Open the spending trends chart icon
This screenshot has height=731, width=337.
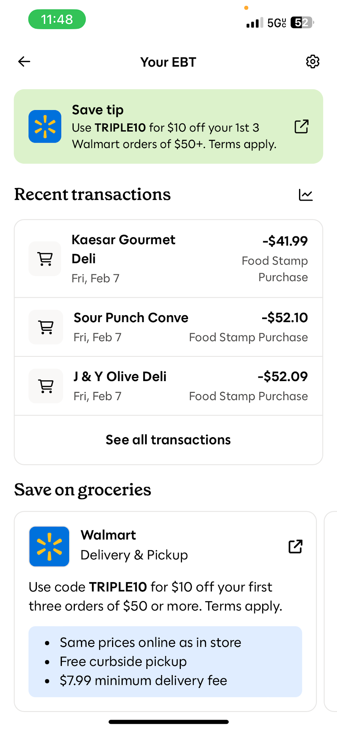(305, 195)
